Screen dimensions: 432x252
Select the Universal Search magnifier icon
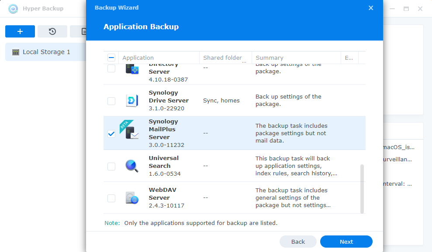[132, 166]
